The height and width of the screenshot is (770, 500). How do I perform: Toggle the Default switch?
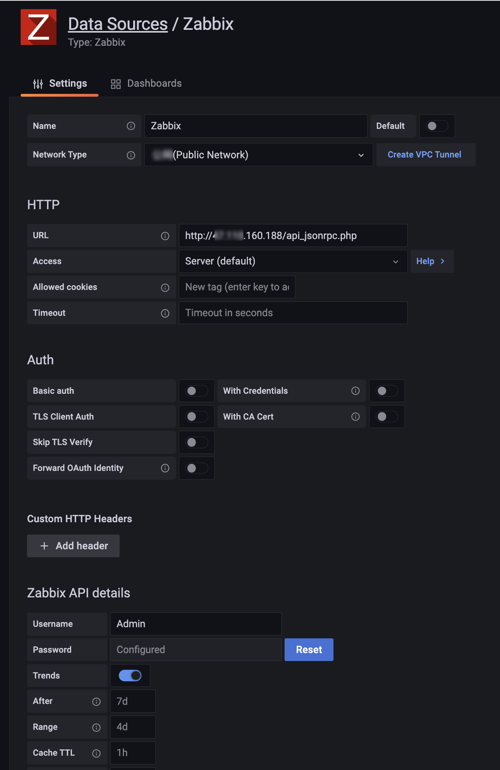pyautogui.click(x=437, y=126)
